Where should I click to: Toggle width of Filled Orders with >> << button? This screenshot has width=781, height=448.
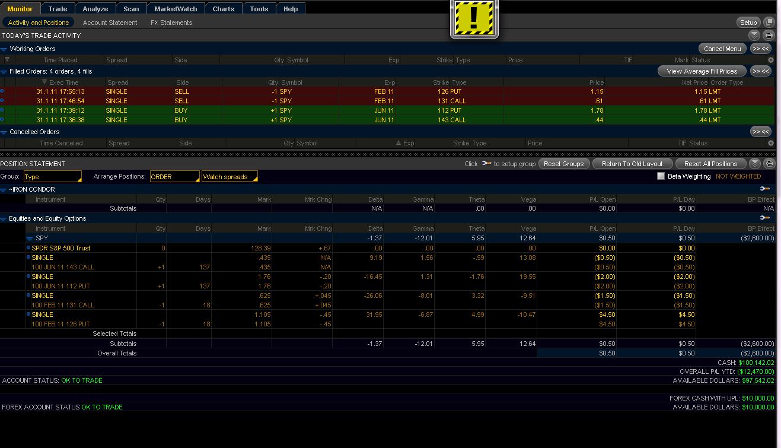[760, 71]
